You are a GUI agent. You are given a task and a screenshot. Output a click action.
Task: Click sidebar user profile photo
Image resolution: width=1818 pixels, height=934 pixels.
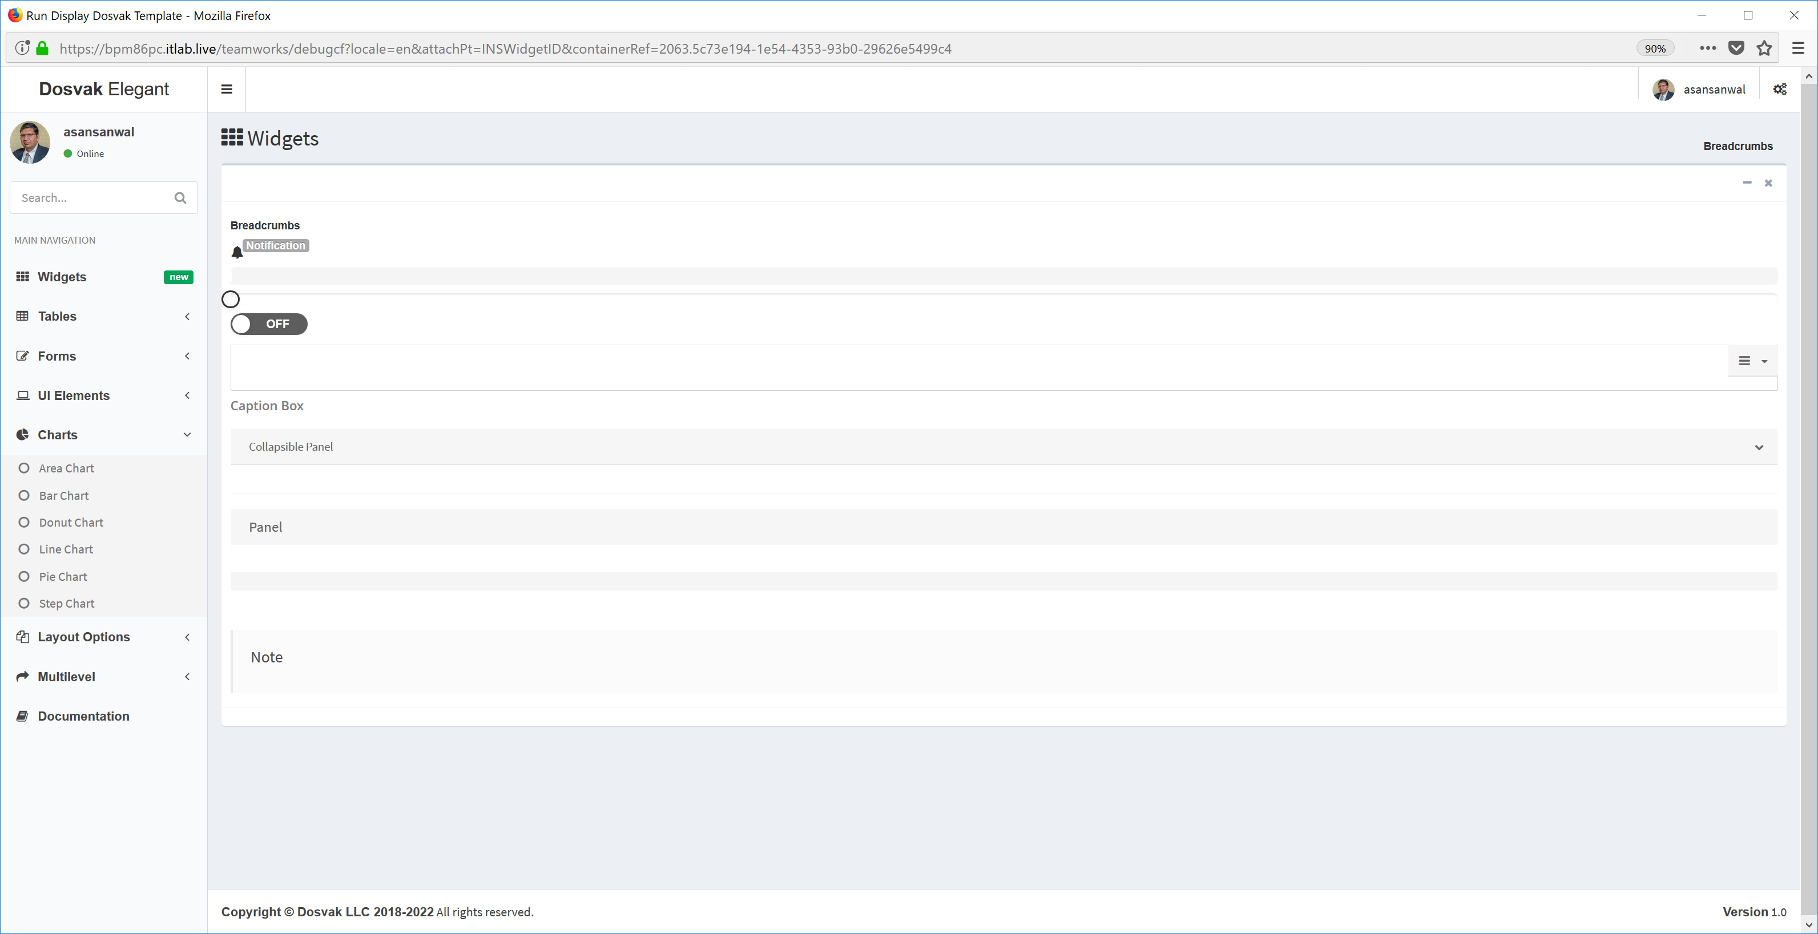30,142
